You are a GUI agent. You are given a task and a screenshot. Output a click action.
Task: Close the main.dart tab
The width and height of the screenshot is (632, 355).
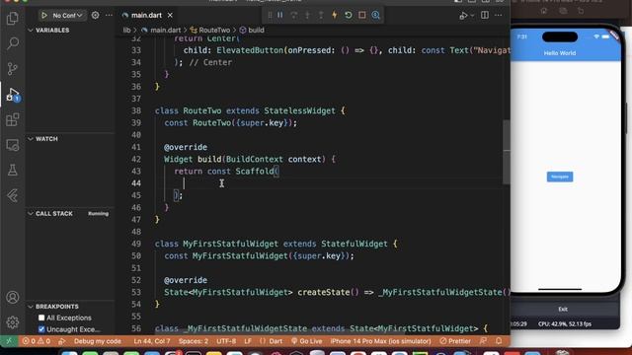coord(170,16)
